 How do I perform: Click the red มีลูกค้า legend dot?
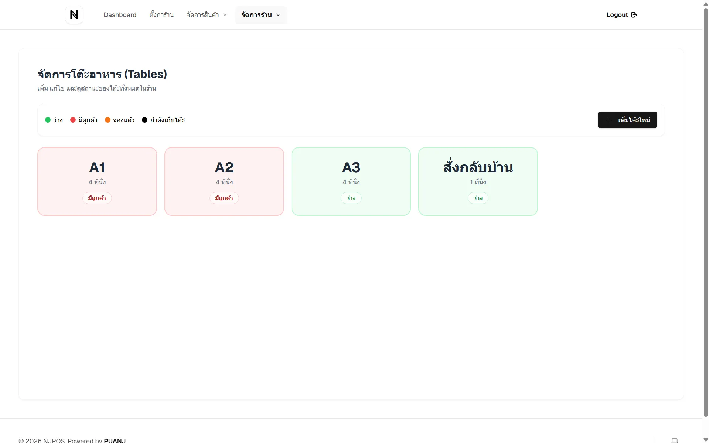pos(73,120)
